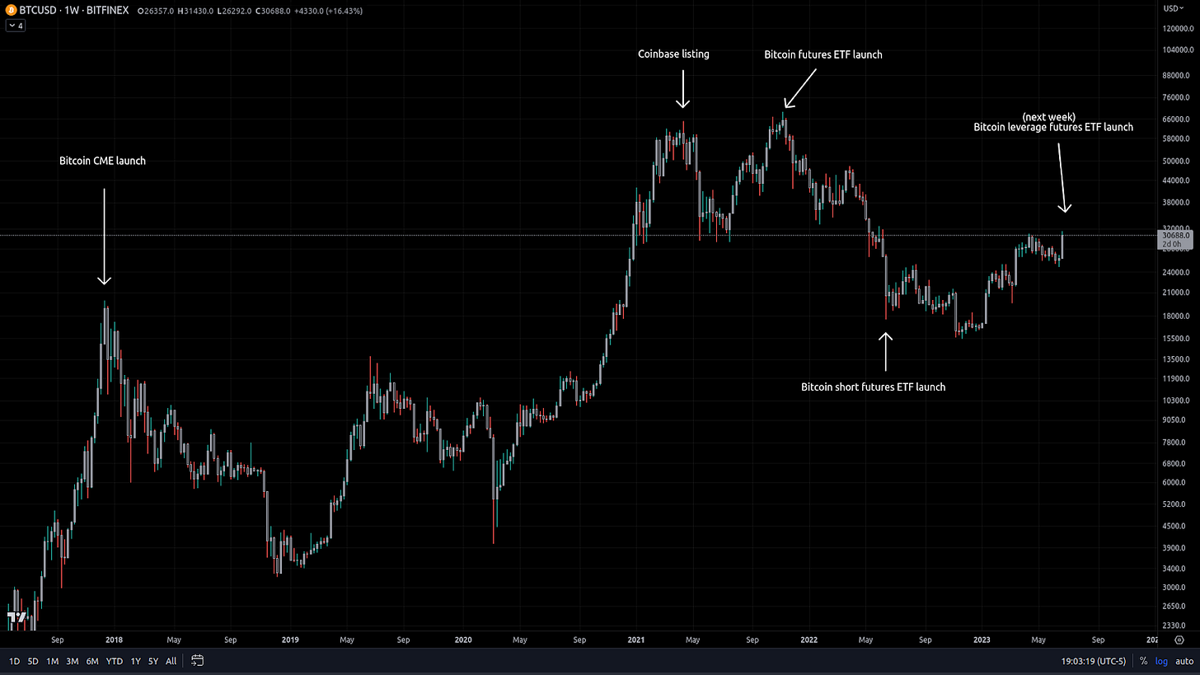Open the Go to date calendar icon
1200x675 pixels.
(197, 660)
